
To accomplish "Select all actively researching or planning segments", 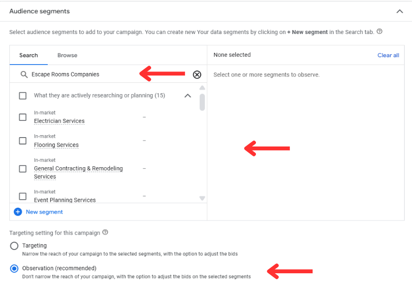I will [23, 96].
